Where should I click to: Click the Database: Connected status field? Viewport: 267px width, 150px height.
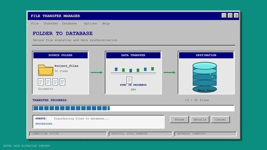point(205,134)
